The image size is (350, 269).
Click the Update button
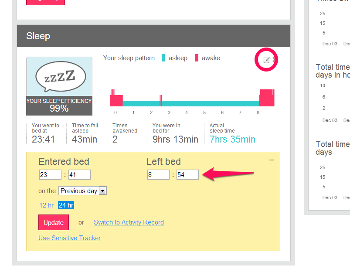54,222
